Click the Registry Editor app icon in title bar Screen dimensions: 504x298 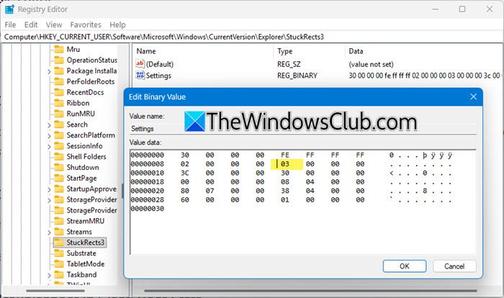tap(9, 9)
